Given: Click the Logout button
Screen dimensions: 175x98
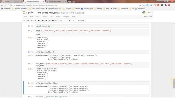Looking at the screenshot, I should (x=149, y=13).
